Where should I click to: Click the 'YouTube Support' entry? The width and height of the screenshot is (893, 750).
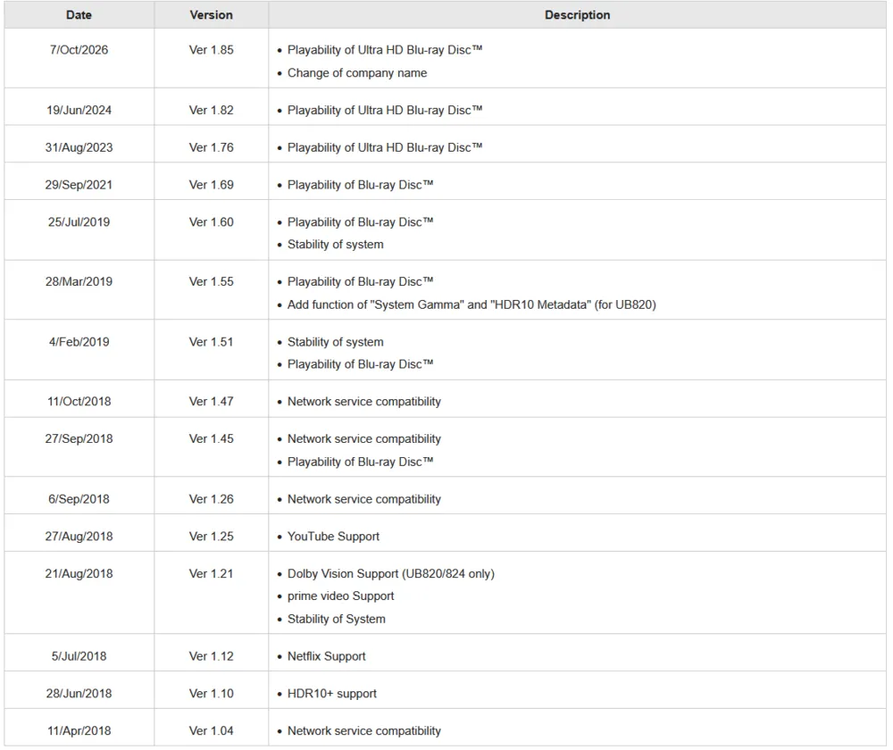[x=333, y=537]
